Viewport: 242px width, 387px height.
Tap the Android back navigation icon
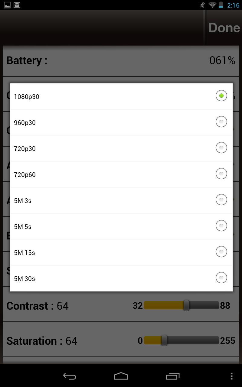coord(69,376)
